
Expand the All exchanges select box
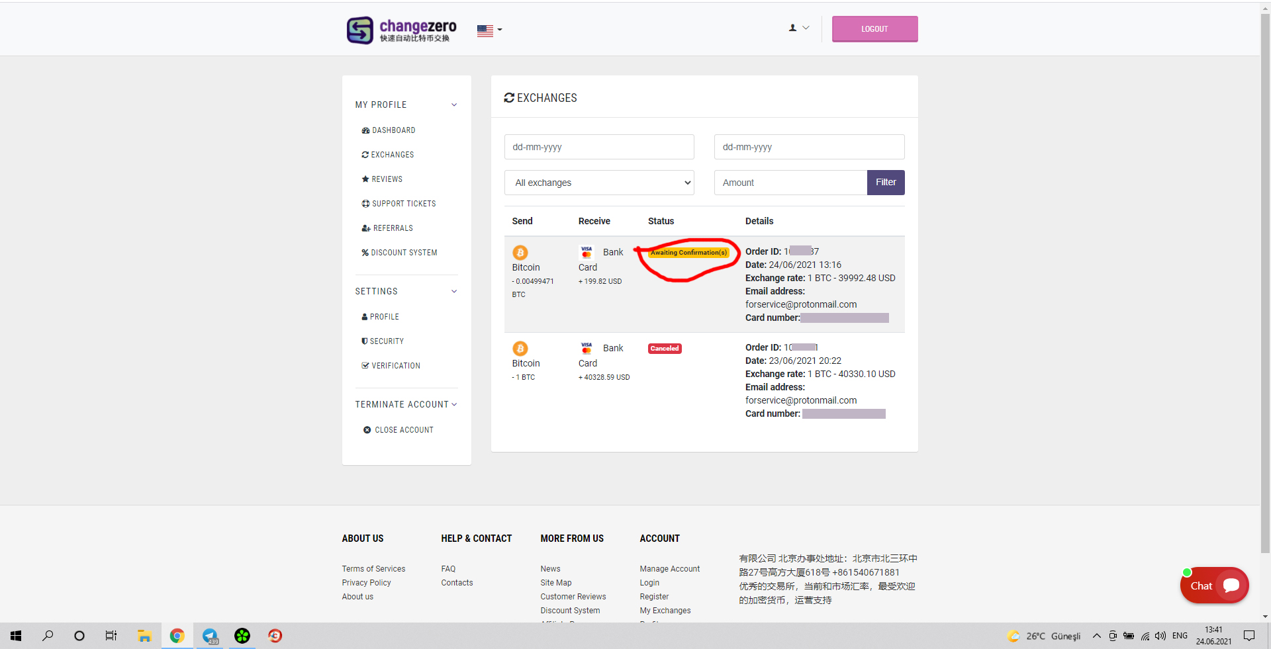point(599,183)
